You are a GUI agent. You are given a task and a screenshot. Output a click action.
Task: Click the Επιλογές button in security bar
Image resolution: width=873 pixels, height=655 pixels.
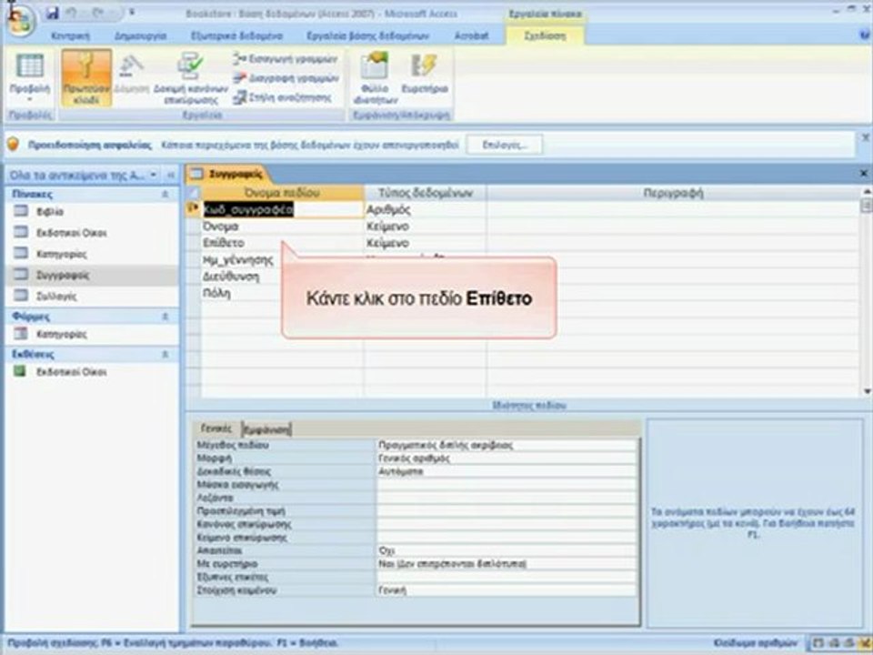pos(504,145)
